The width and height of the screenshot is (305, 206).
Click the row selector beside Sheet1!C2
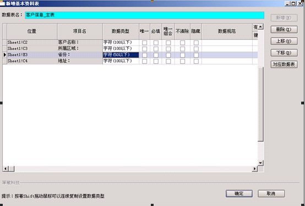[x=5, y=42]
